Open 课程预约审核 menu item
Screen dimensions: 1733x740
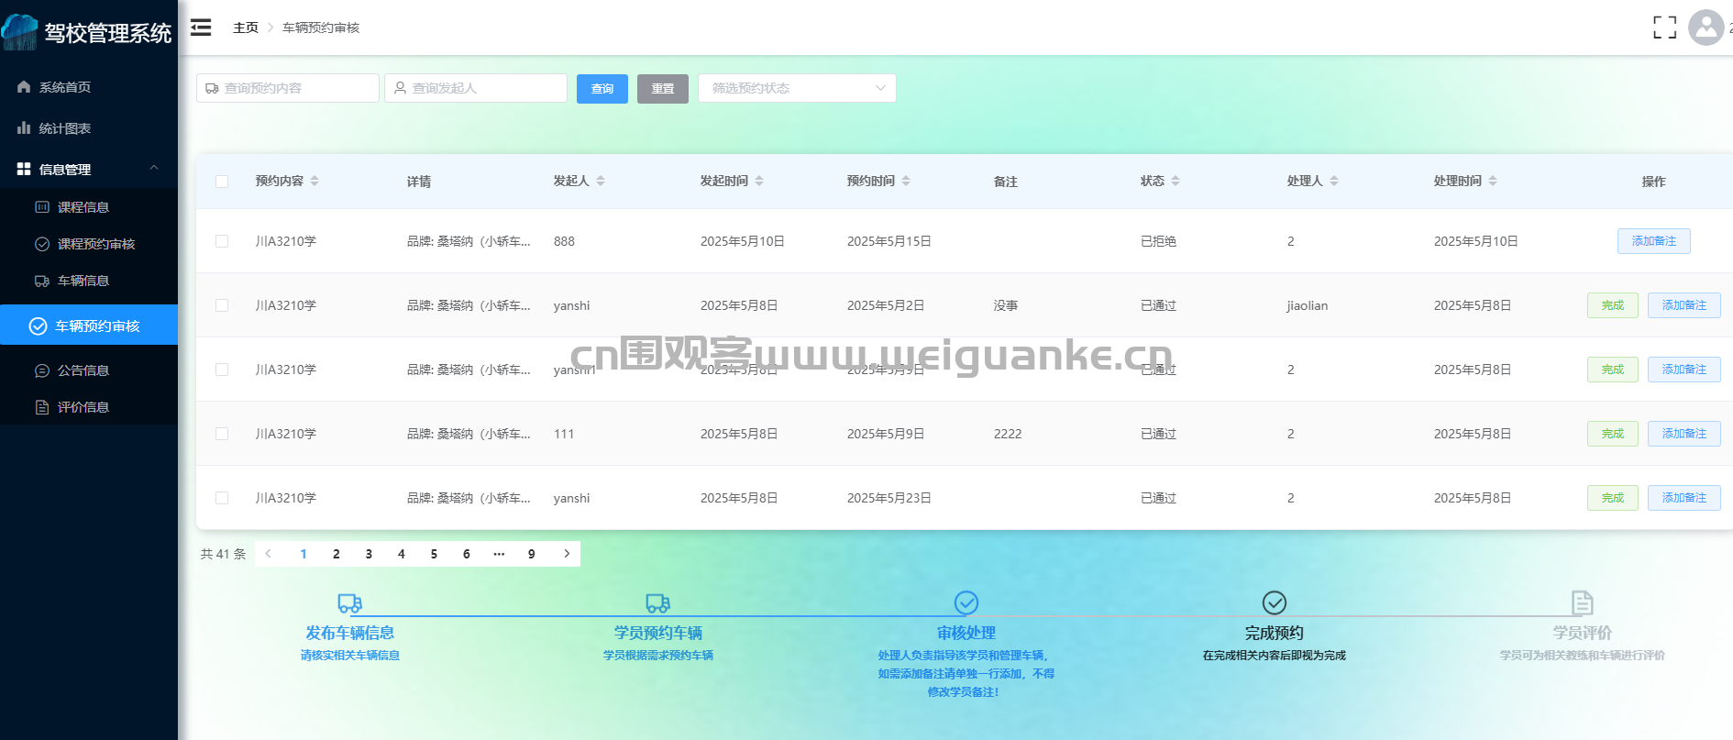[89, 244]
